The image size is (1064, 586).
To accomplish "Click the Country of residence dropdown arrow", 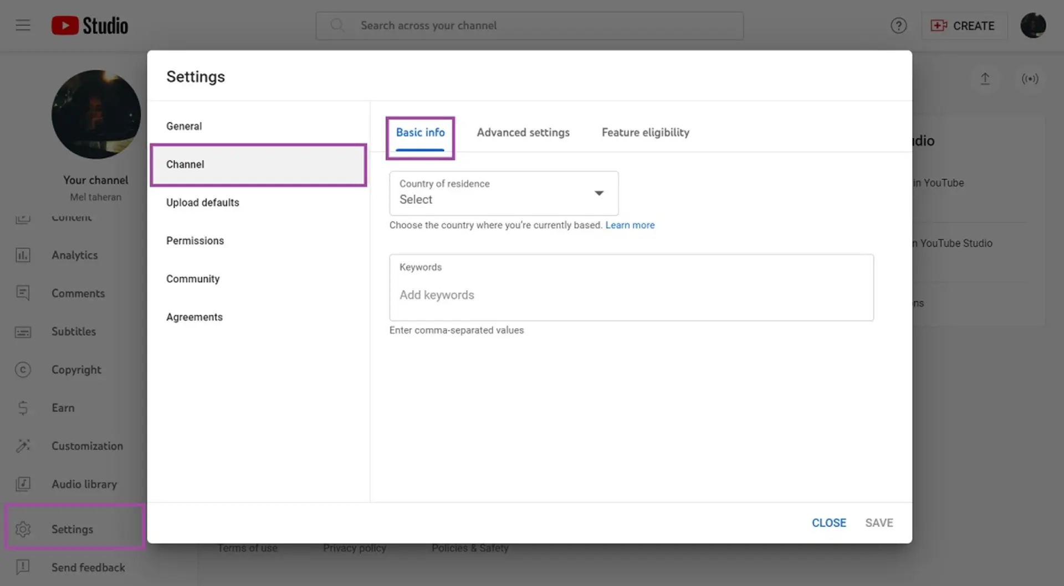I will click(x=599, y=193).
